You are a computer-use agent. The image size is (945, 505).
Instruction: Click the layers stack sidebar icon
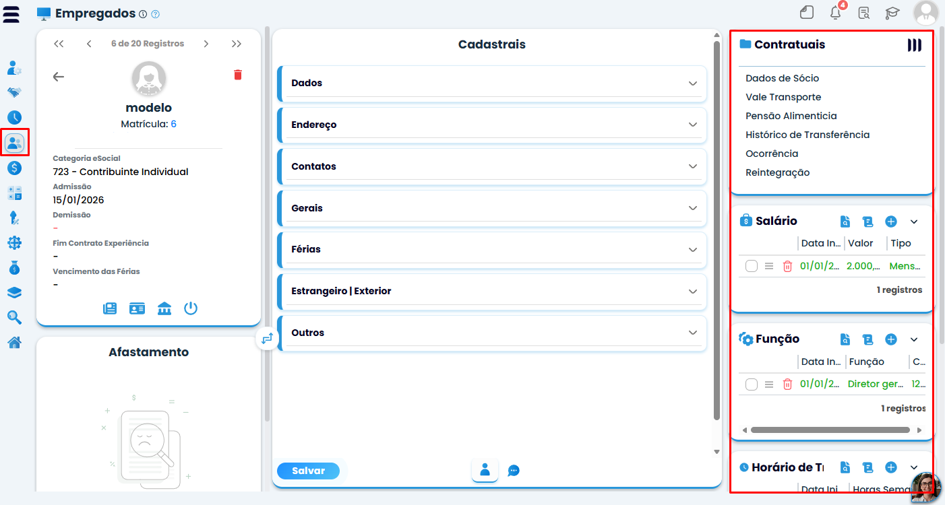(14, 292)
